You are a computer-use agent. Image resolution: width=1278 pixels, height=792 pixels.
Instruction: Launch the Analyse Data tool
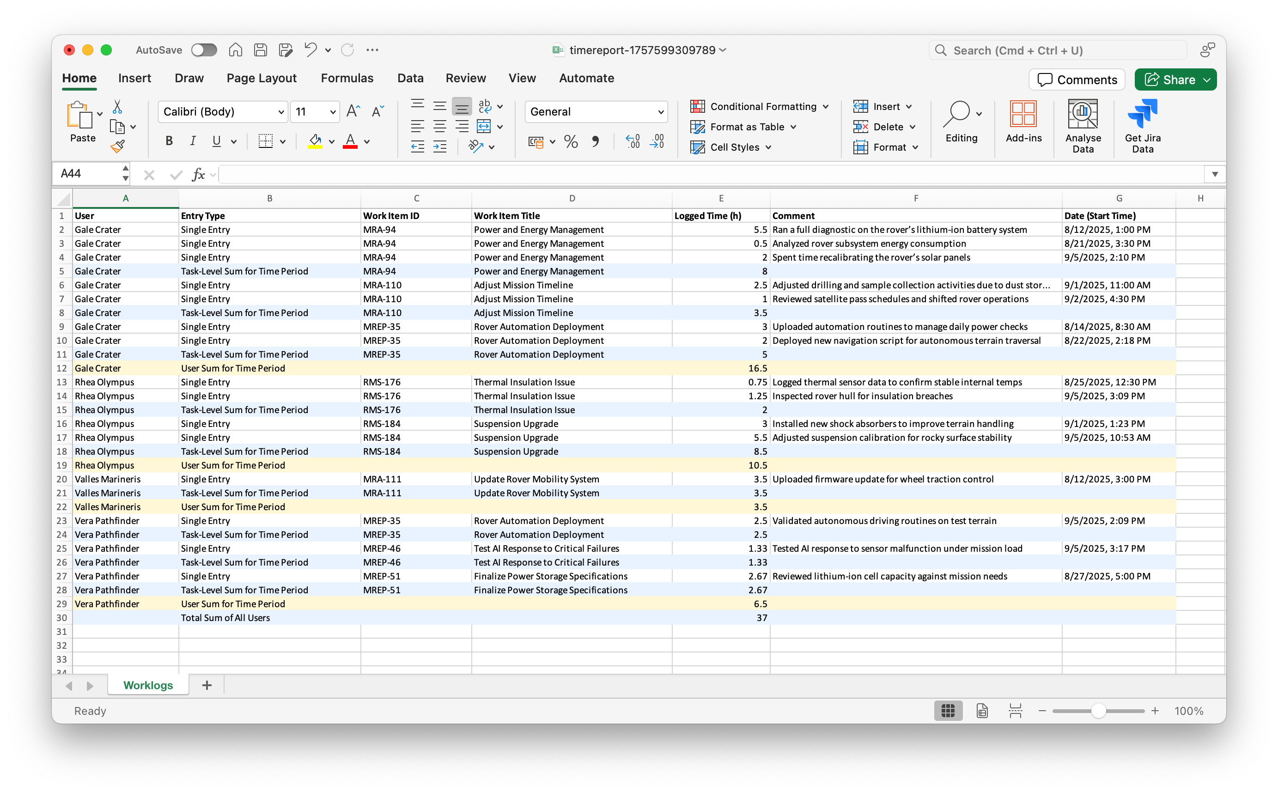[x=1083, y=125]
